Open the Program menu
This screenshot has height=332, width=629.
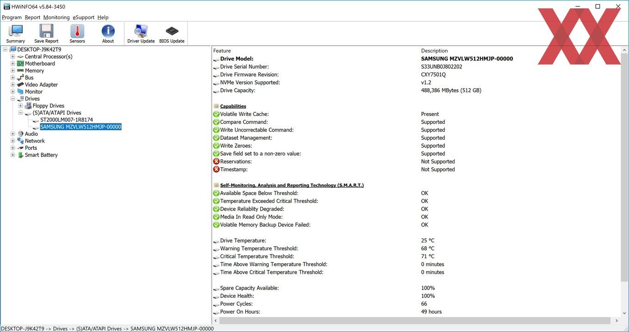12,18
